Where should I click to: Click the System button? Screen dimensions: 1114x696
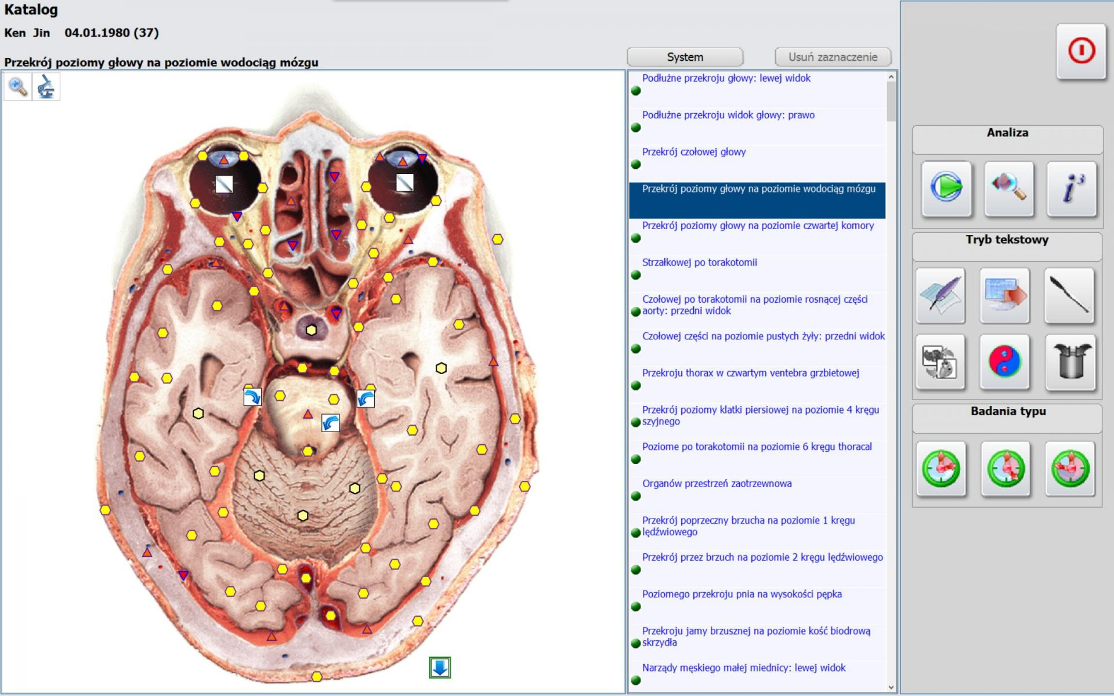[x=685, y=57]
